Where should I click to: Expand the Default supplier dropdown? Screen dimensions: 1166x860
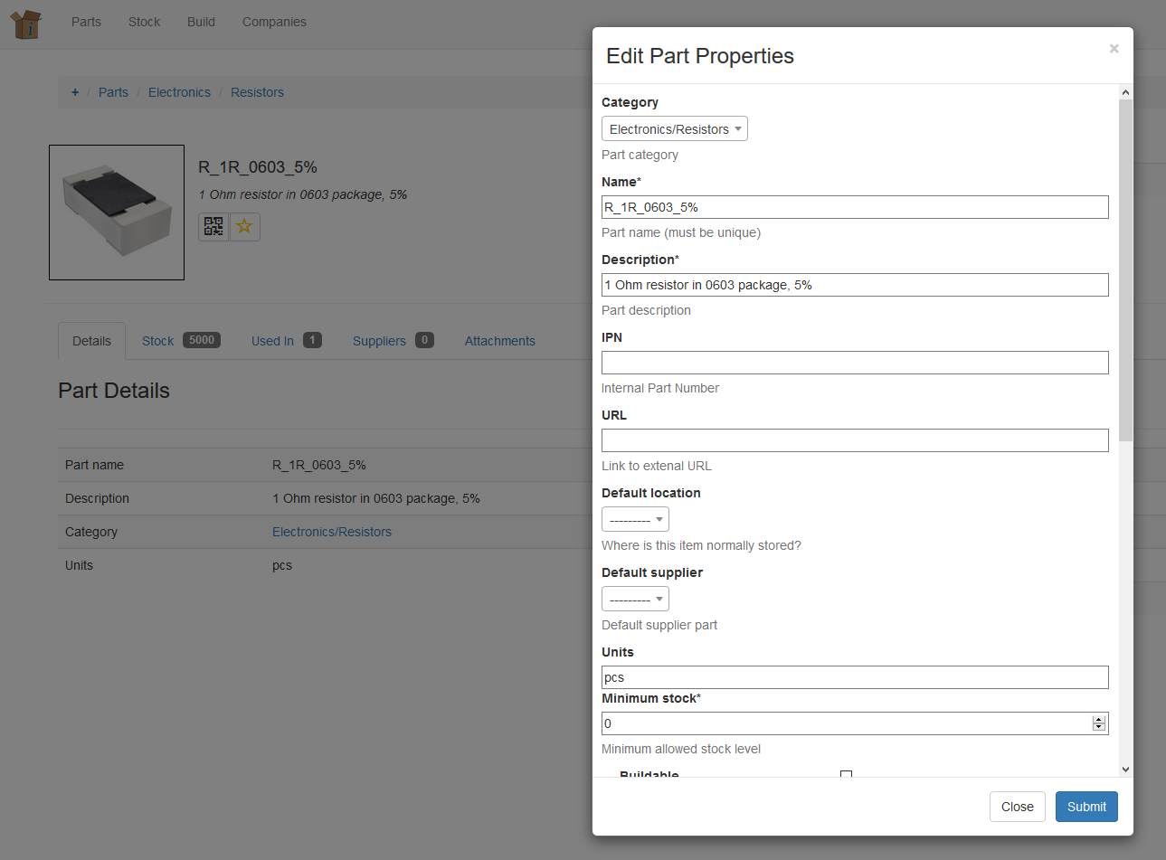[635, 600]
